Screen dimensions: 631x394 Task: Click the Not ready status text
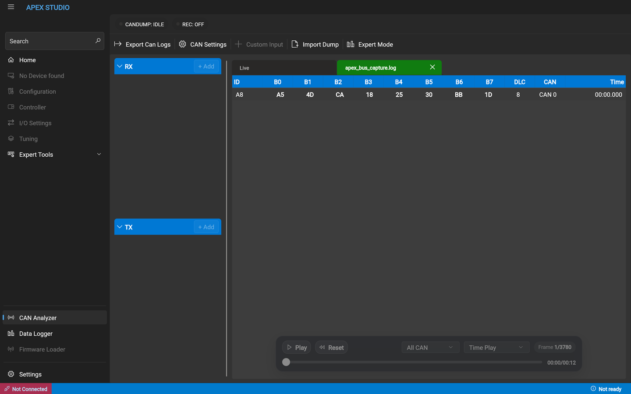[x=610, y=389]
